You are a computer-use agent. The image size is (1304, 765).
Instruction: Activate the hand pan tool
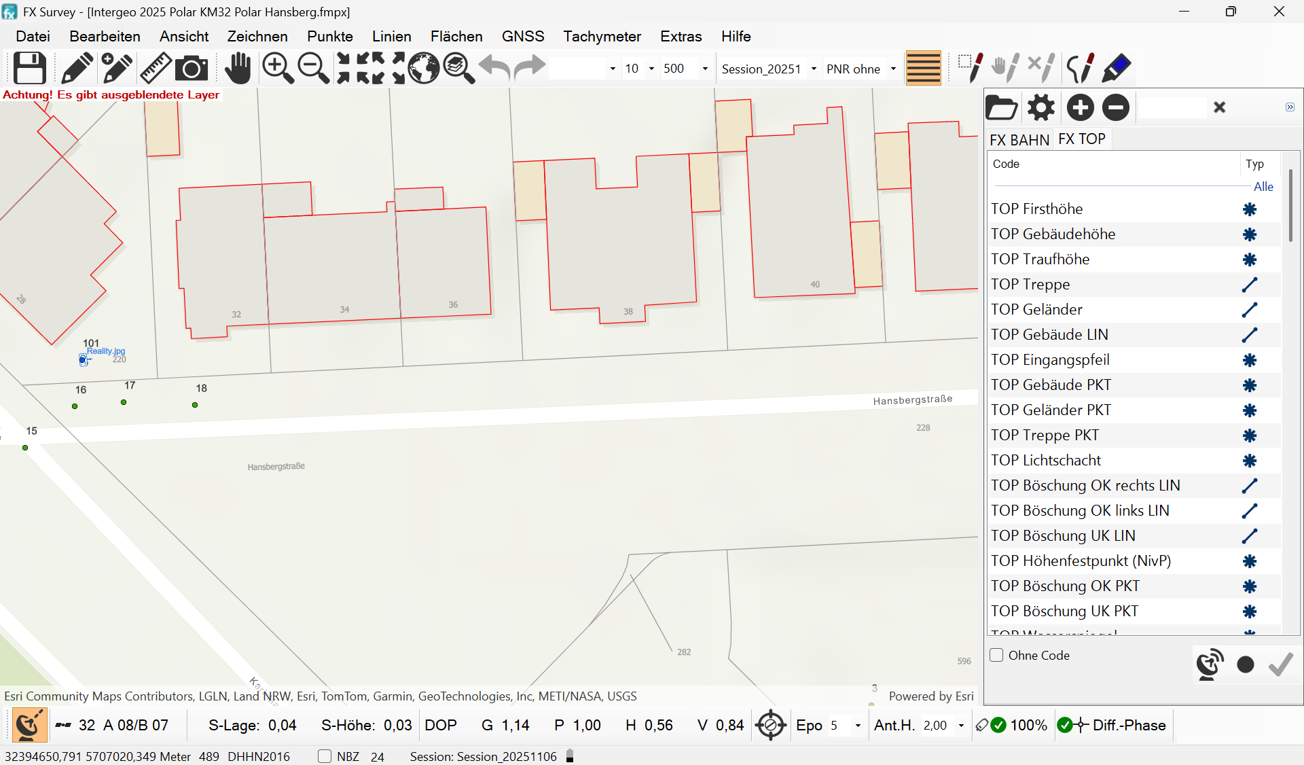[238, 68]
